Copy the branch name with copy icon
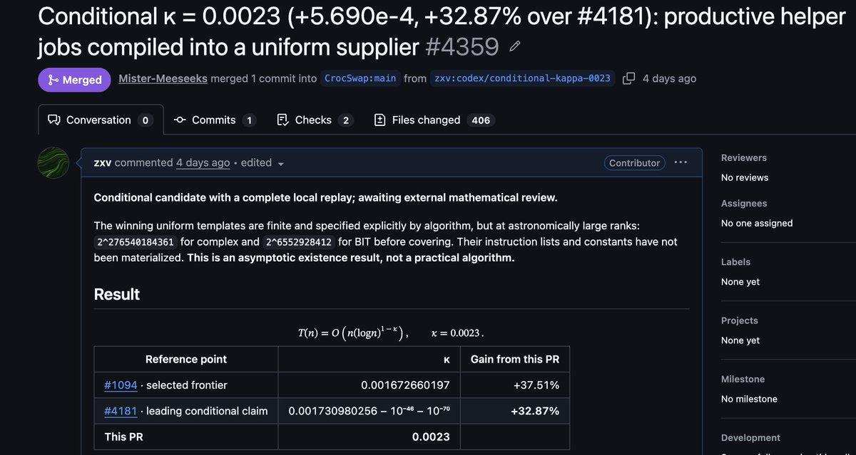Screen dimensions: 856x455 [628, 78]
